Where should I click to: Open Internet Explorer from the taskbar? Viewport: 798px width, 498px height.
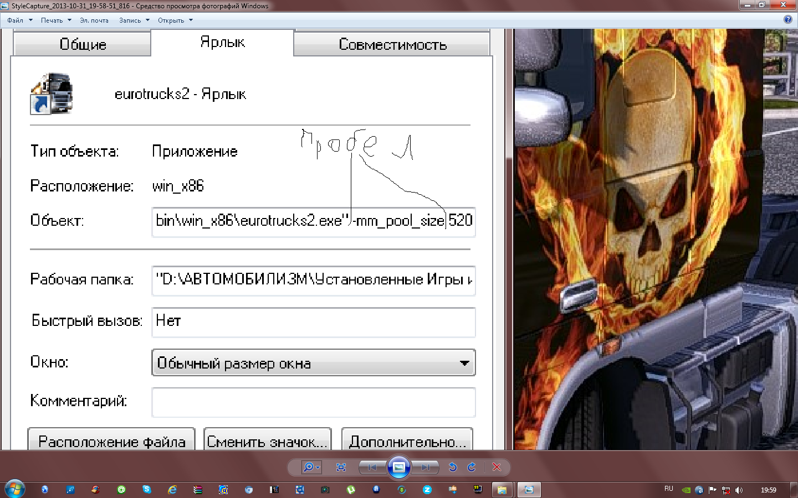(172, 490)
